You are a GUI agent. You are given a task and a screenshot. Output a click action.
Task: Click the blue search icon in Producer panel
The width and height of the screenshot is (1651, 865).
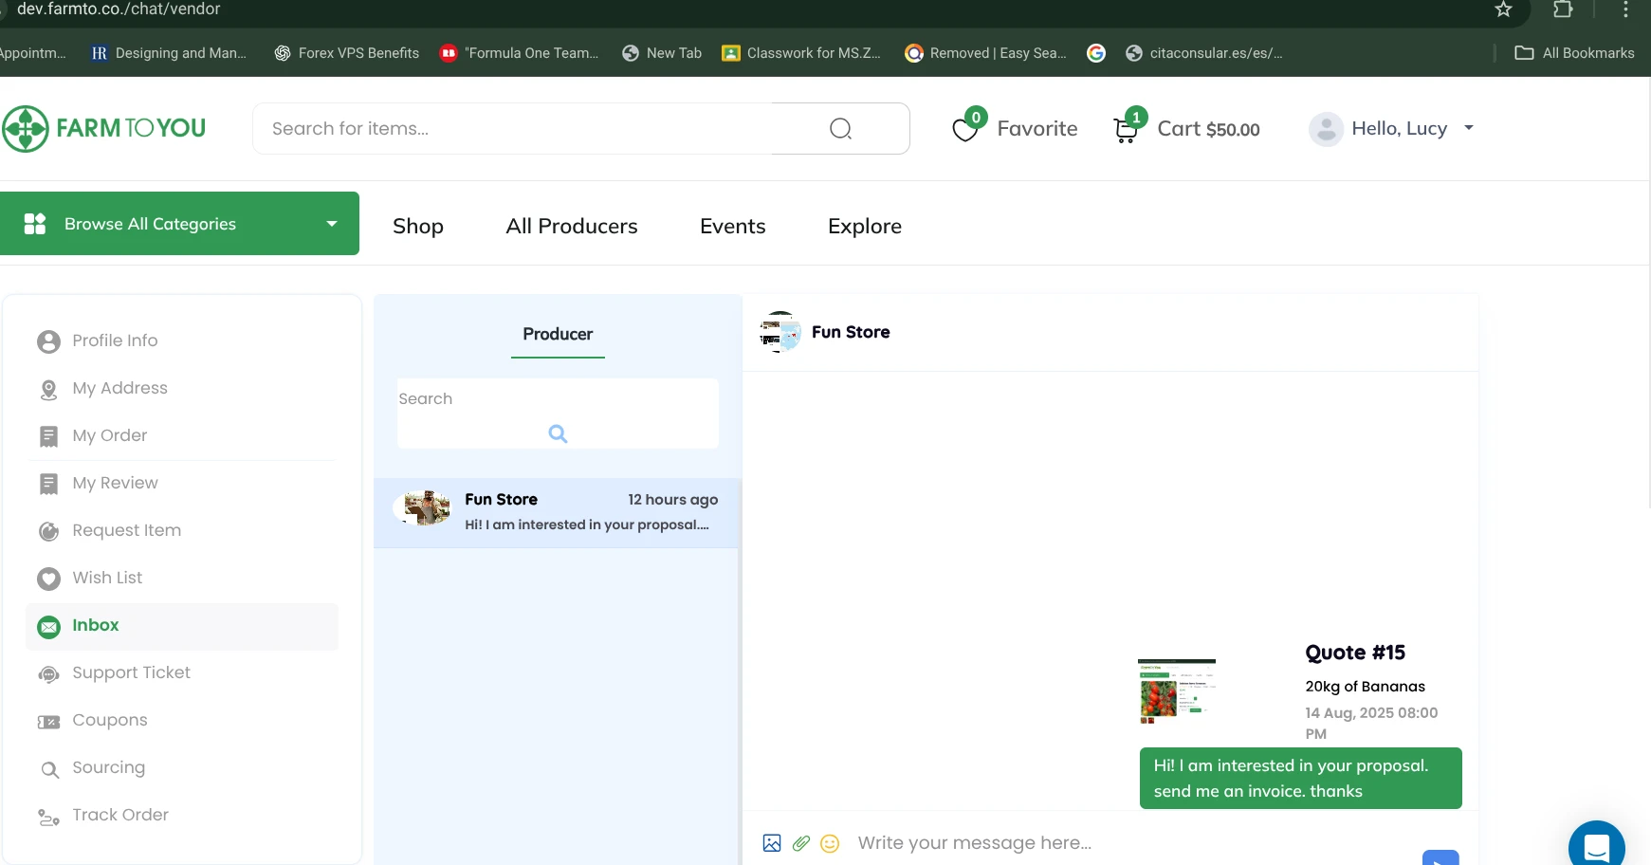[x=558, y=433]
